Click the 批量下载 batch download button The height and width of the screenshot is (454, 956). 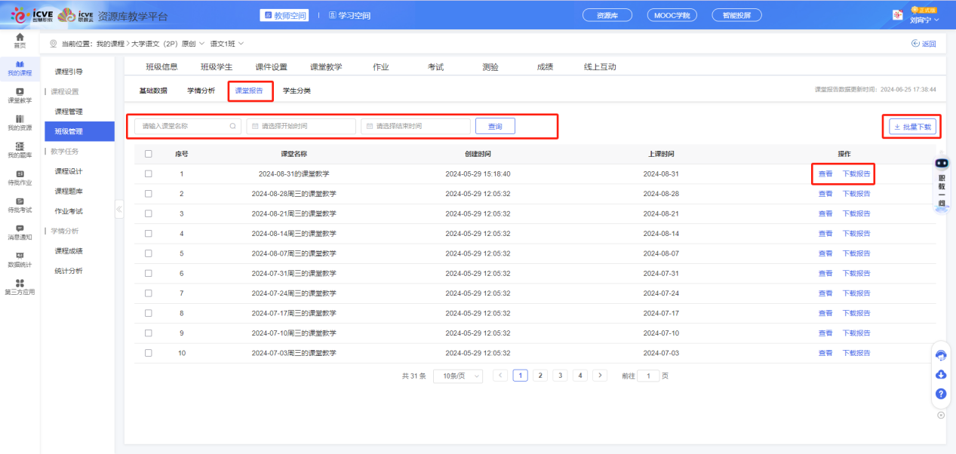(912, 126)
